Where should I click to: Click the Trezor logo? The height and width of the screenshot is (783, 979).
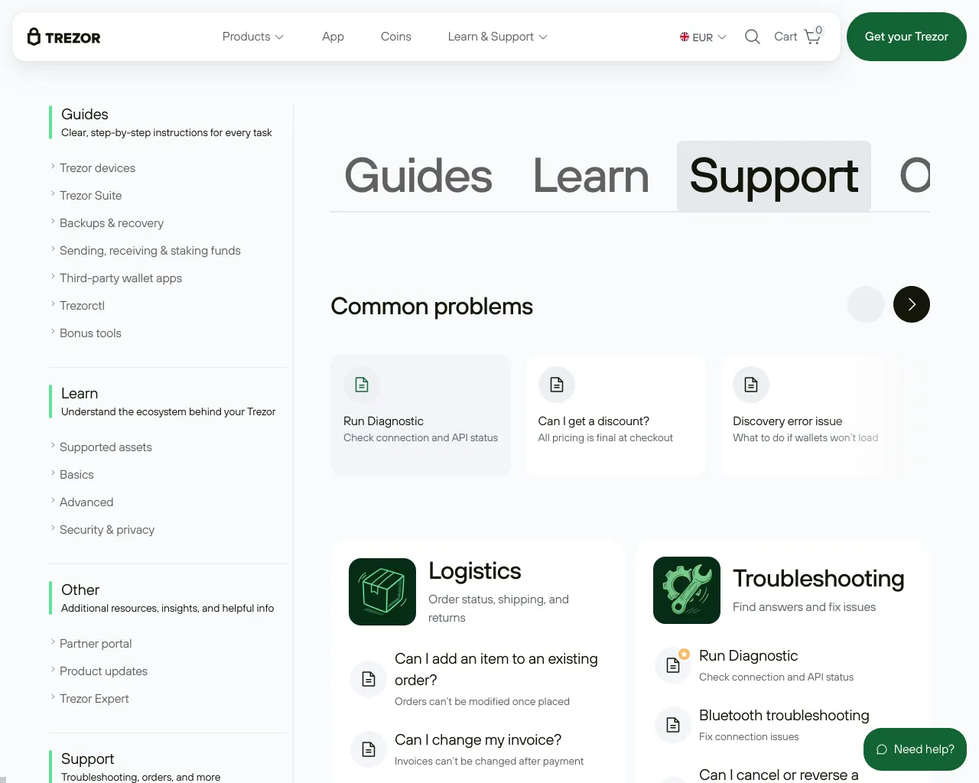pyautogui.click(x=64, y=37)
